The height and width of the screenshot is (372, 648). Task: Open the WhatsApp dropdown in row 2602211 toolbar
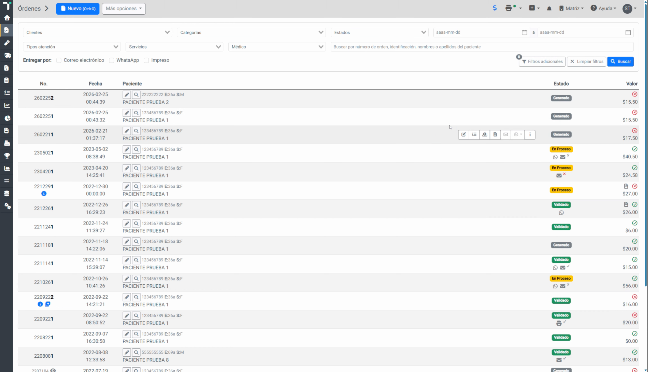tap(518, 134)
